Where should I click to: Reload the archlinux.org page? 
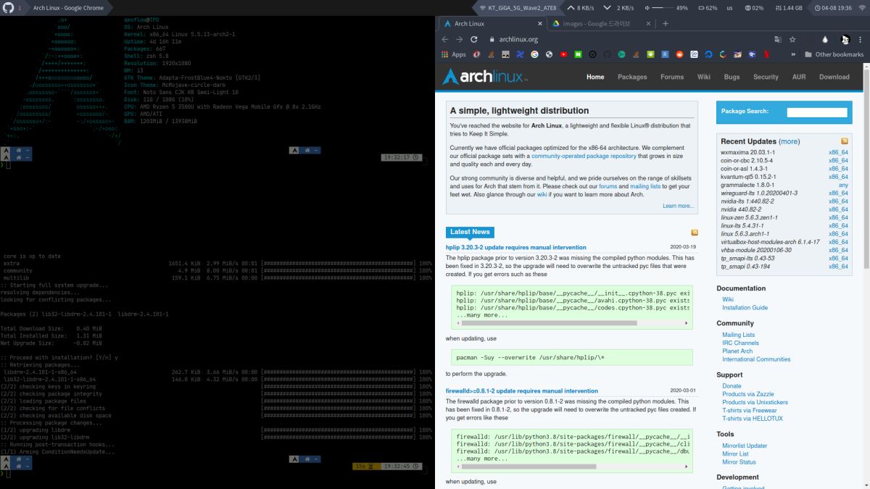[x=476, y=39]
